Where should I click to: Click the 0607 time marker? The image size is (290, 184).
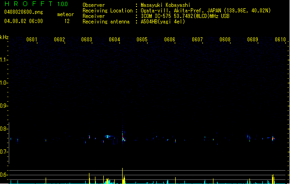[197, 40]
